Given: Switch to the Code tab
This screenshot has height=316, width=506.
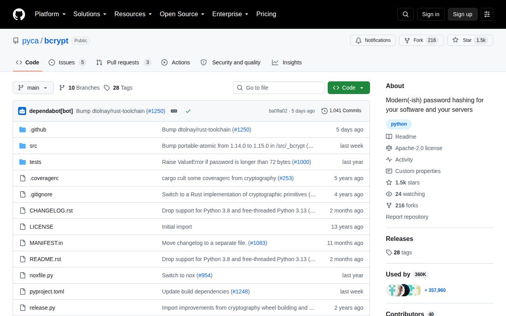Looking at the screenshot, I should (x=28, y=62).
